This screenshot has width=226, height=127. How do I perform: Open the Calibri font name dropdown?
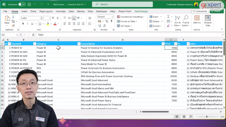click(40, 18)
